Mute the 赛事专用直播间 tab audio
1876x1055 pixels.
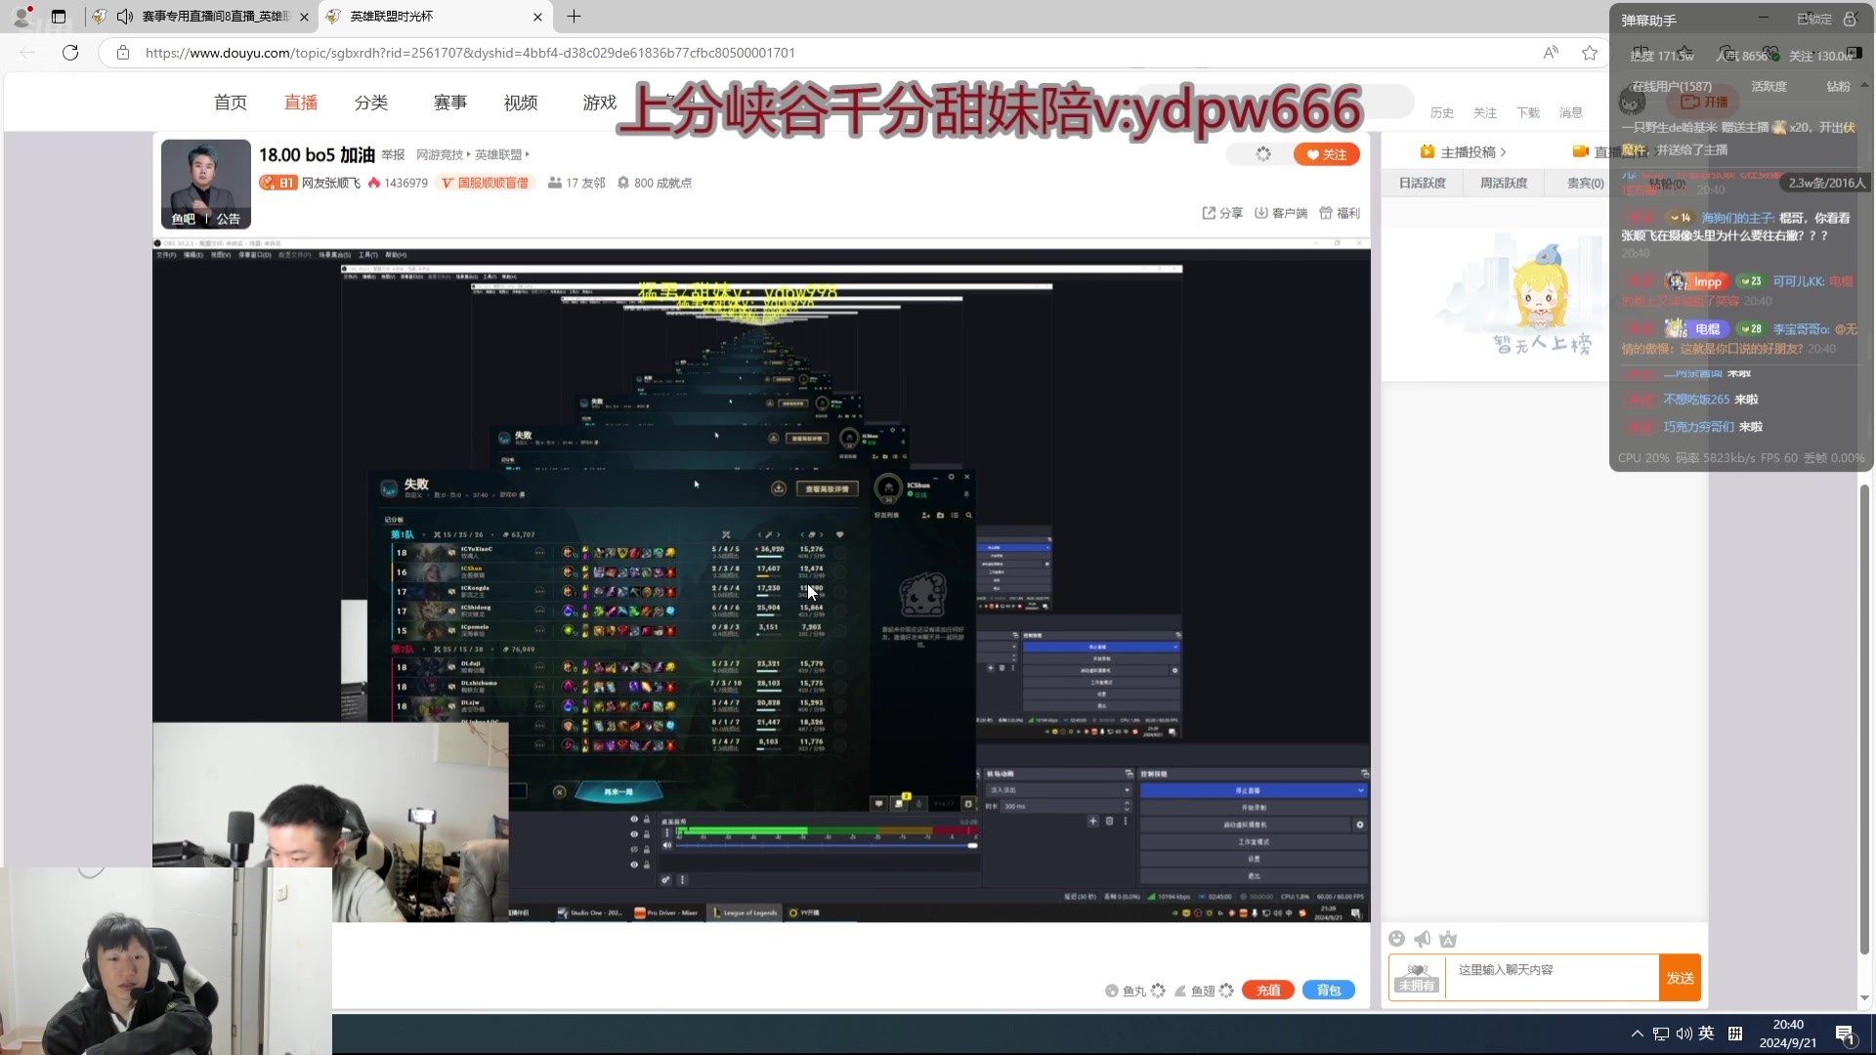[x=124, y=17]
